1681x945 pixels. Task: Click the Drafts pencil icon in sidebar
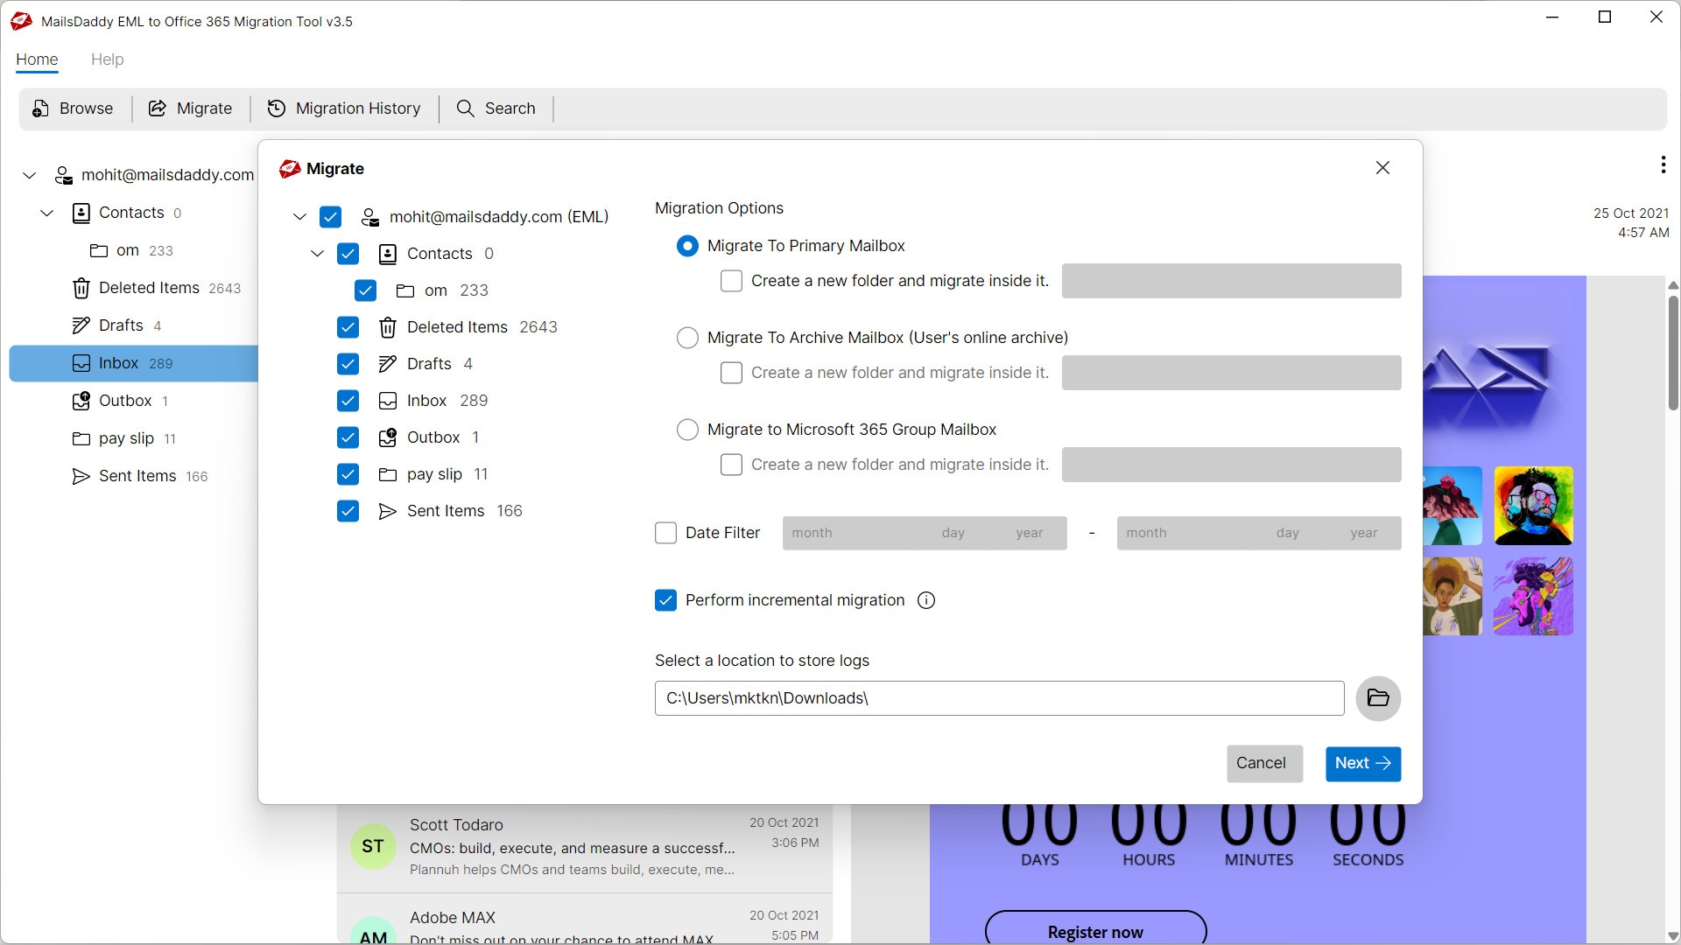pos(81,325)
